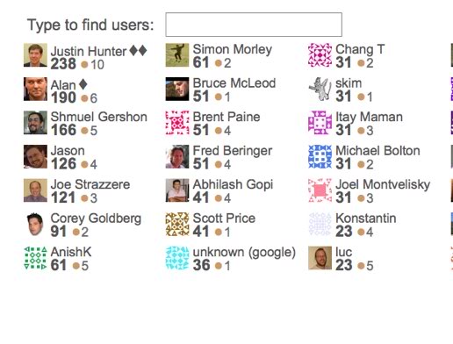The width and height of the screenshot is (453, 344).
Task: Click the cyan identicon for unknown (google)
Action: 177,258
